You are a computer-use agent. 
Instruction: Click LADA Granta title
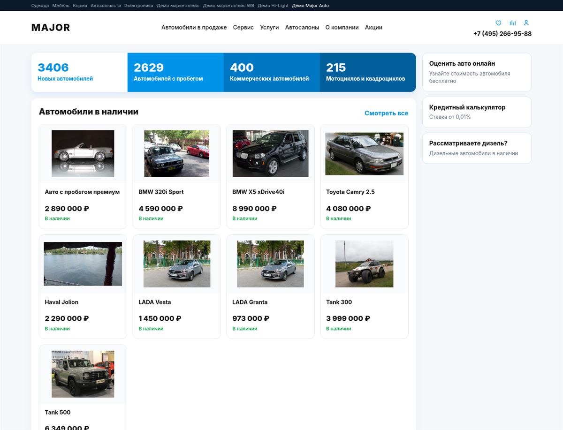pos(250,302)
